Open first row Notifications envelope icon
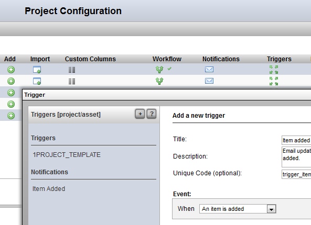Screen dimensions: 311x225 click(209, 70)
